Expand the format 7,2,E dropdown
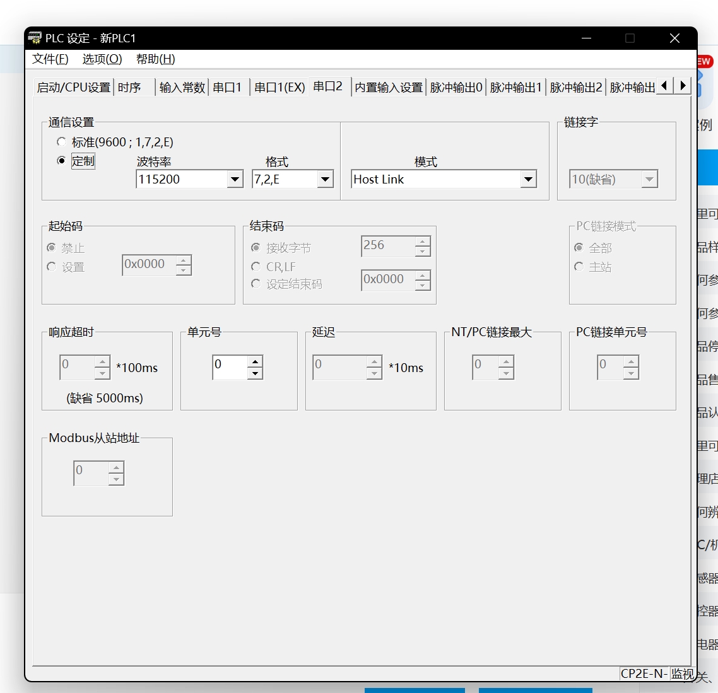 [325, 180]
